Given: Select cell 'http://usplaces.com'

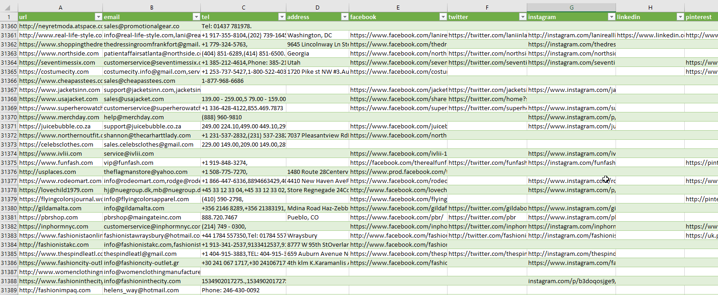Looking at the screenshot, I should (x=61, y=172).
